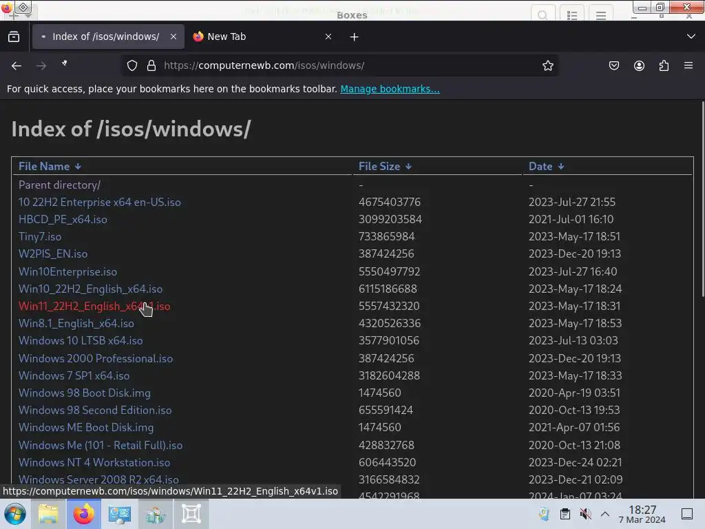Click Firefox icon in the taskbar

pyautogui.click(x=83, y=514)
